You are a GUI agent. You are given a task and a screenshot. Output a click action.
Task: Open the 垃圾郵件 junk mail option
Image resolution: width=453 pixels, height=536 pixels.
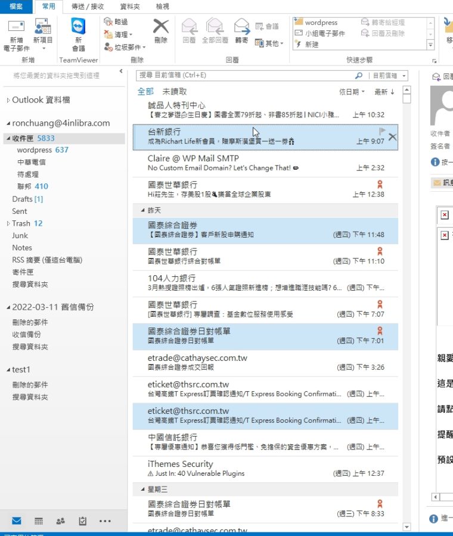tap(125, 47)
